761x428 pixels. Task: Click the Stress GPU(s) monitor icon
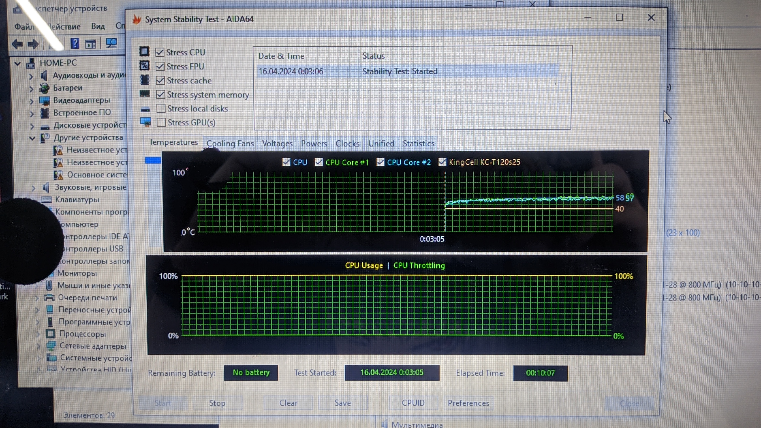point(146,122)
